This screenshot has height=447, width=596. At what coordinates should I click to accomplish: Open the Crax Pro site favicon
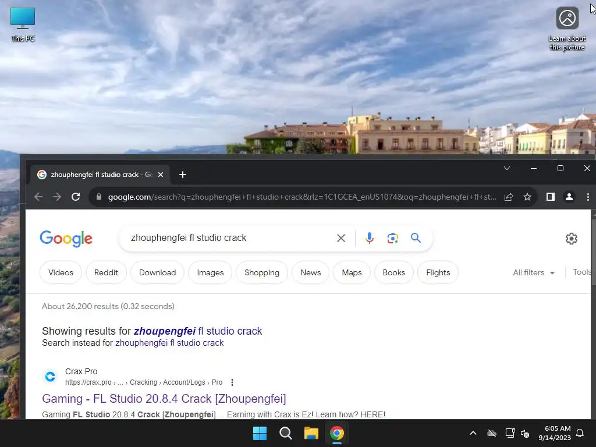[50, 377]
